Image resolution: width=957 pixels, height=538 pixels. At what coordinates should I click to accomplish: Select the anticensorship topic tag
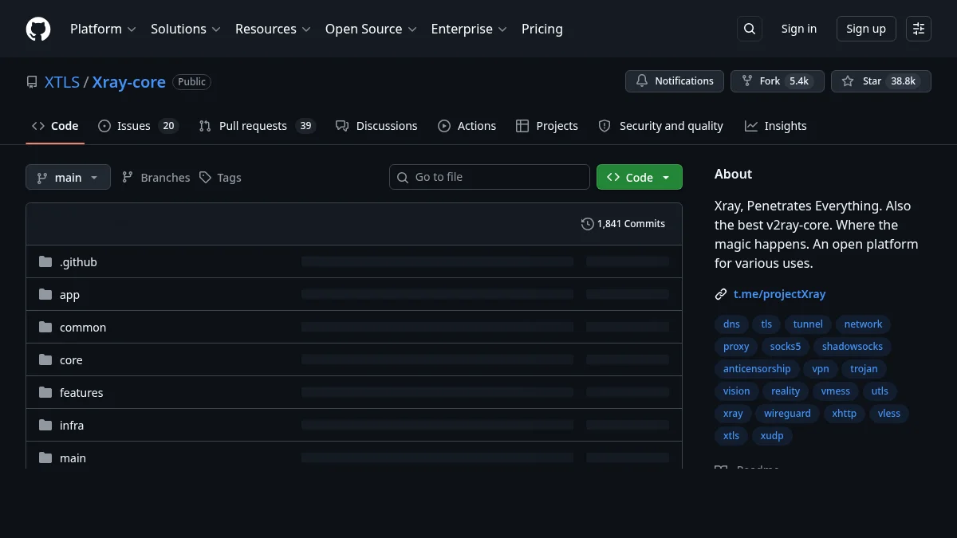pyautogui.click(x=757, y=369)
